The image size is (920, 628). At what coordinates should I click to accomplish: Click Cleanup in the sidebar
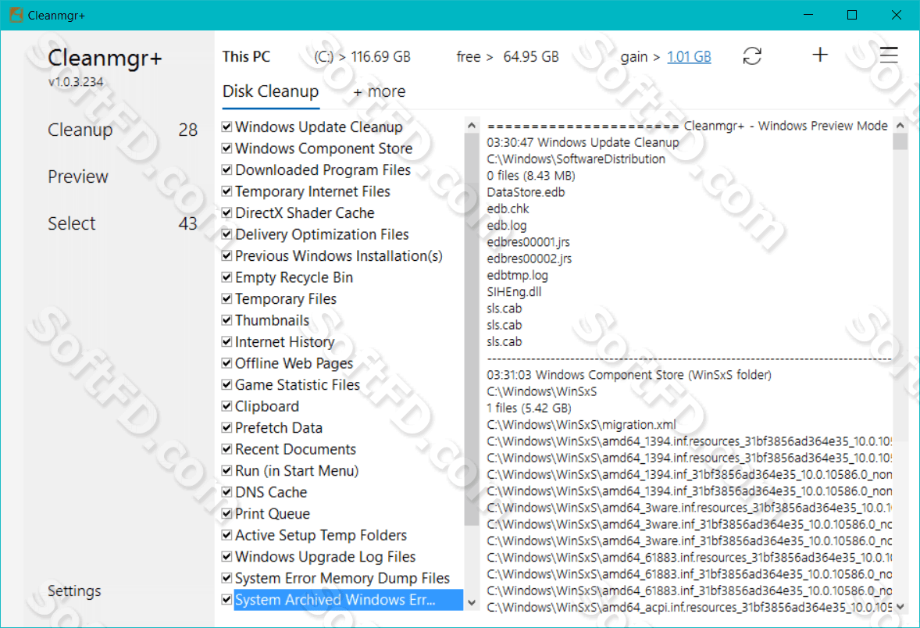tap(80, 130)
